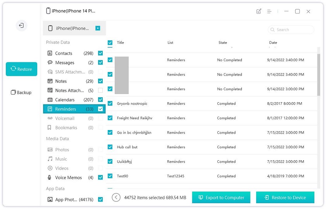Sort by the State column header
This screenshot has width=326, height=209.
click(x=223, y=43)
